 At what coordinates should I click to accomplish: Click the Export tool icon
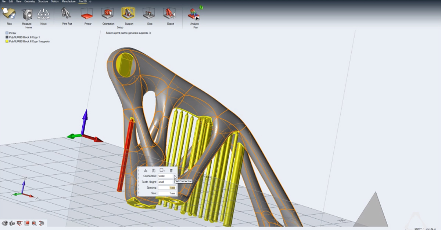point(170,14)
